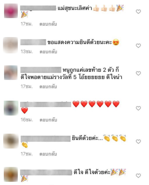Screen dimensions: 149x185
Task: Reply to the 'รางวัลที่ 5' comment
Action: pos(48,86)
